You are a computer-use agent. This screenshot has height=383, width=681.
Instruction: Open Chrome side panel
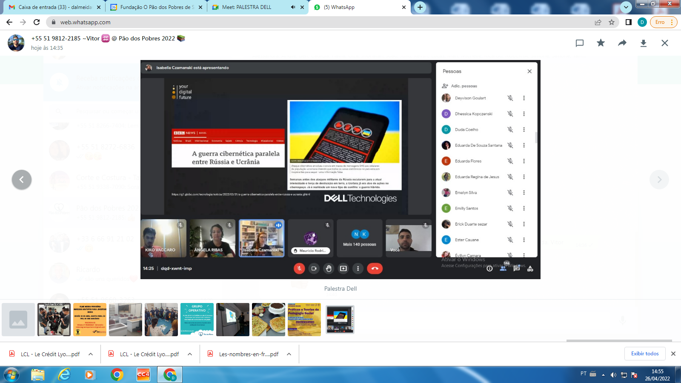click(628, 22)
